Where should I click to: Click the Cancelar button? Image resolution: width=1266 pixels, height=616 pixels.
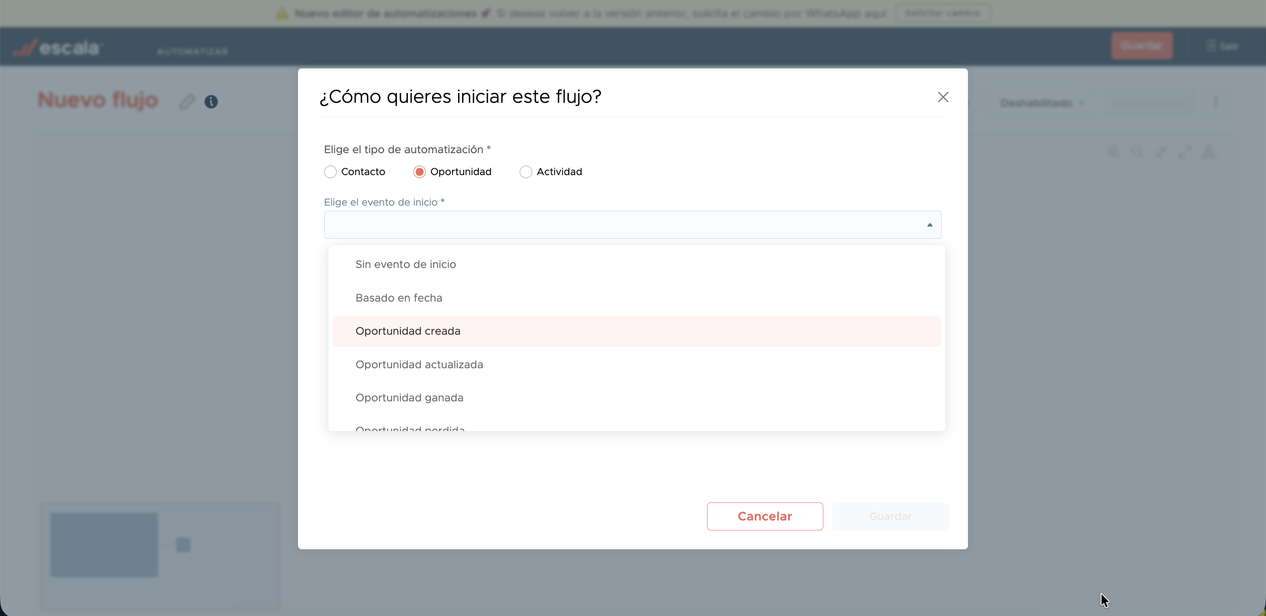tap(764, 516)
